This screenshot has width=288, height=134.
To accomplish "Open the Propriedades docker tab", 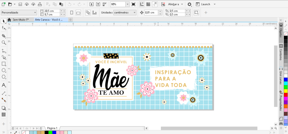I will [x=281, y=101].
